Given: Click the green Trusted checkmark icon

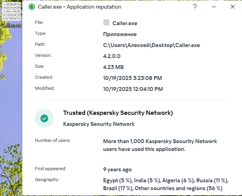Looking at the screenshot, I should tap(44, 118).
